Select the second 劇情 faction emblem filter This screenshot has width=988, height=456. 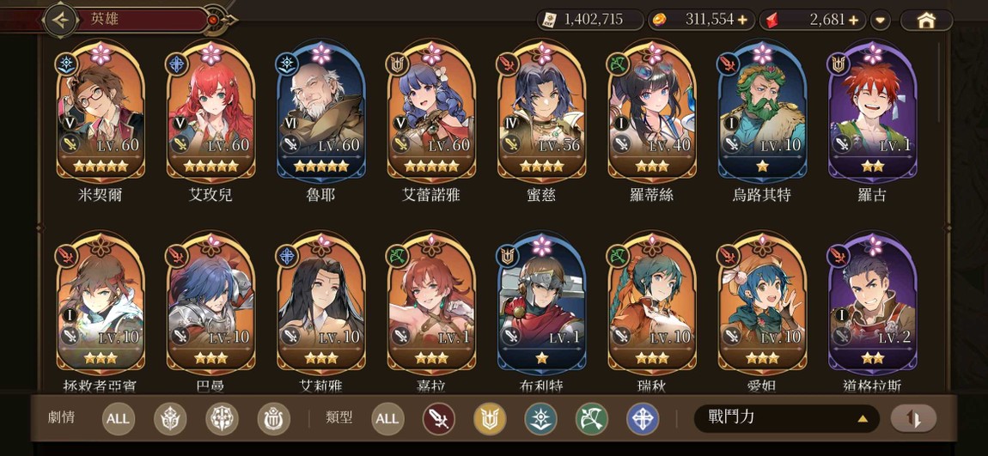coord(222,419)
